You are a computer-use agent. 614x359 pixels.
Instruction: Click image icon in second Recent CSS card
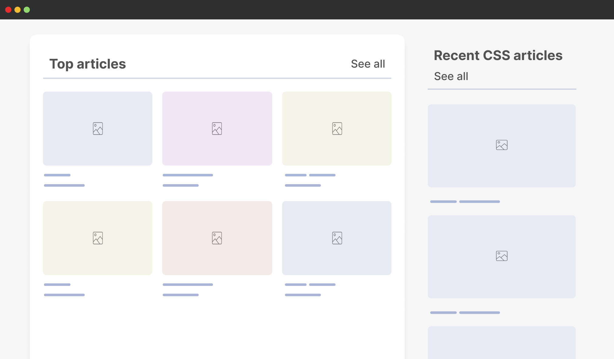point(502,256)
